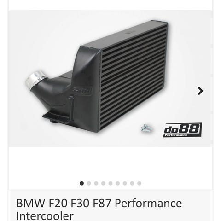Jump to the eighth carousel dot
Viewport: 221px width, 221px height.
(x=132, y=183)
